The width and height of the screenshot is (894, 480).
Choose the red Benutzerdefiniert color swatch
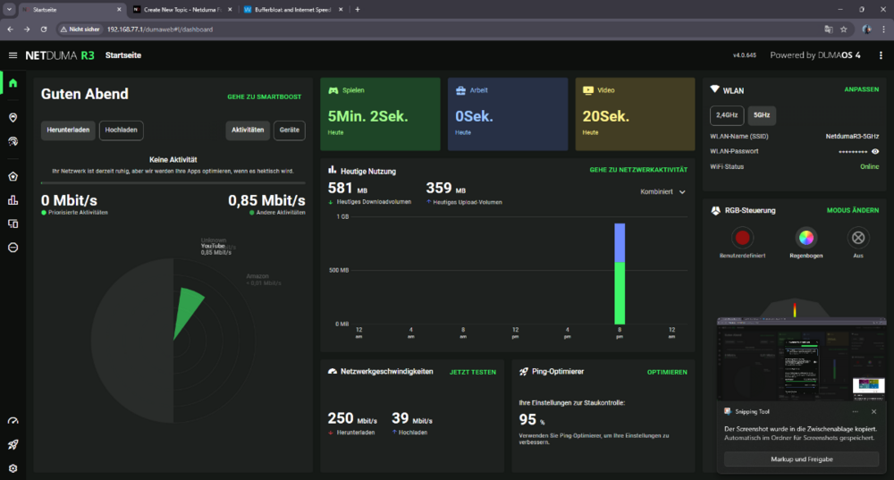coord(743,238)
